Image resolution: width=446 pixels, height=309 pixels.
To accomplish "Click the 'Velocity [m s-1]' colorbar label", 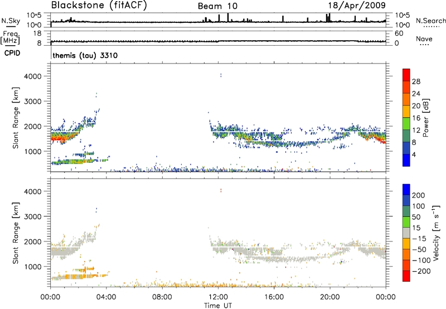I will pos(436,233).
